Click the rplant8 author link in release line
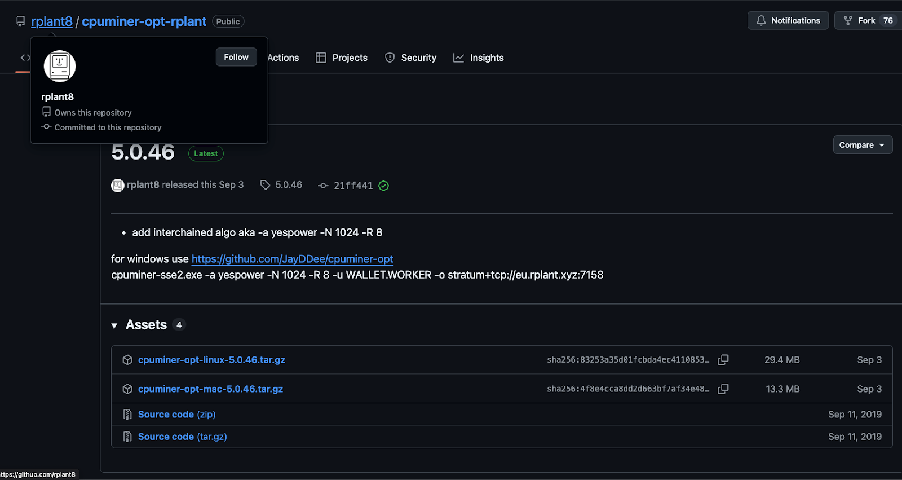This screenshot has height=480, width=902. point(143,184)
